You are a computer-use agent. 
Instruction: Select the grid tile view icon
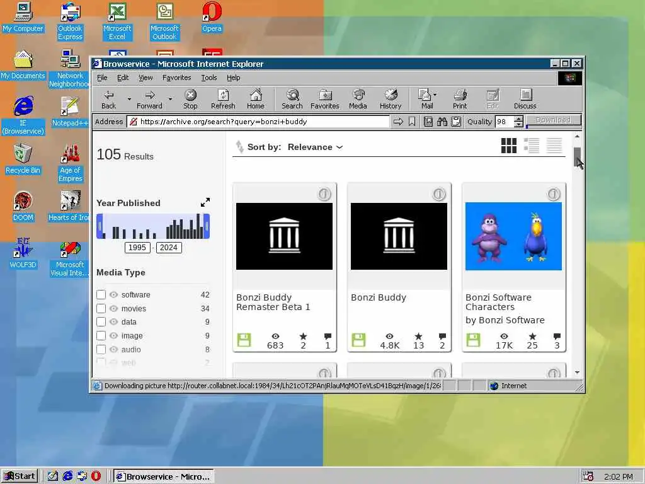coord(509,146)
